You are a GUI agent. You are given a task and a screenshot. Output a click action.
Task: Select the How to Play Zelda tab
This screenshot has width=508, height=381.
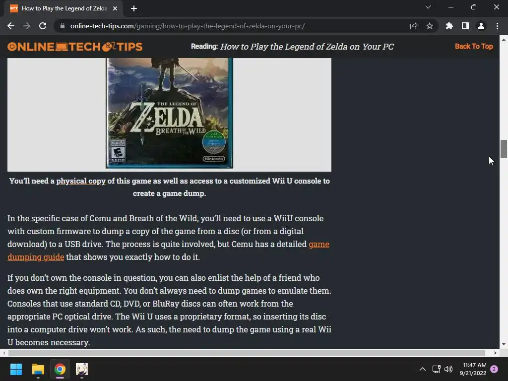point(63,8)
